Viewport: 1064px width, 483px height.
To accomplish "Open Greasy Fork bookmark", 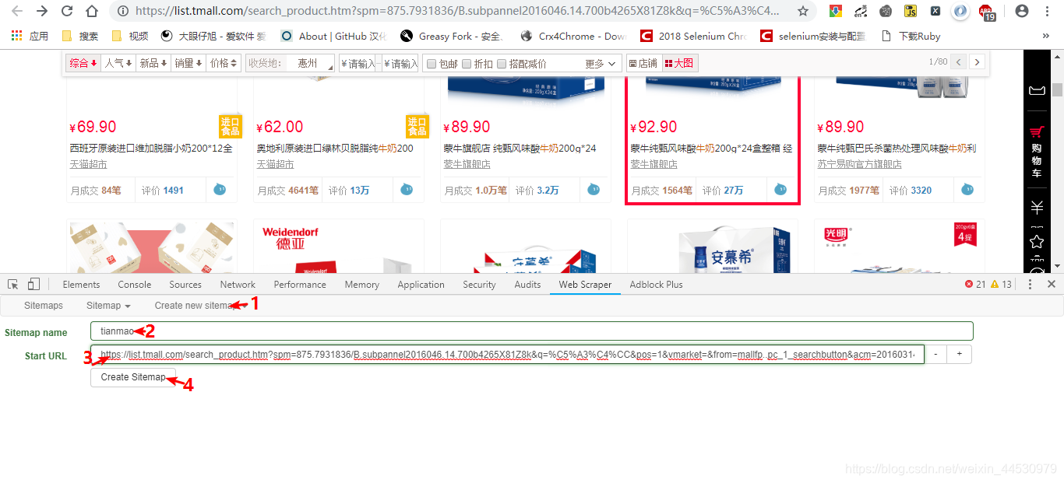I will (x=452, y=36).
